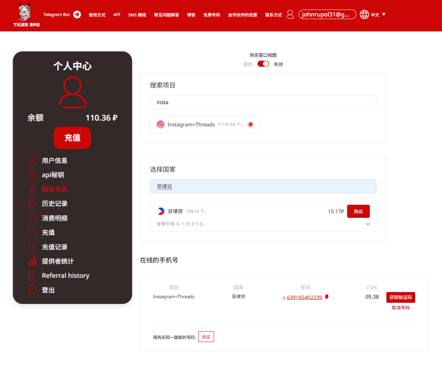The image size is (442, 379).
Task: Click the 登出 logout arrow icon
Action: [x=32, y=290]
